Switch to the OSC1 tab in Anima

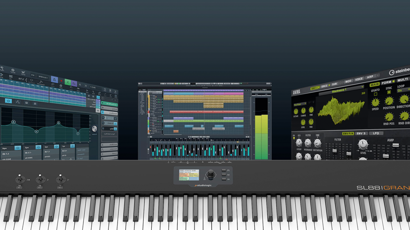coord(315,88)
